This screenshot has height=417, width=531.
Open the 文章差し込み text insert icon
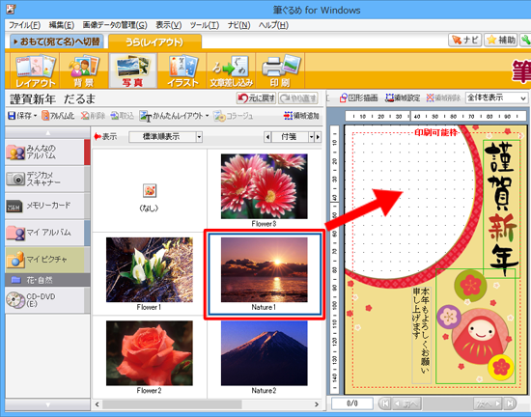click(232, 71)
